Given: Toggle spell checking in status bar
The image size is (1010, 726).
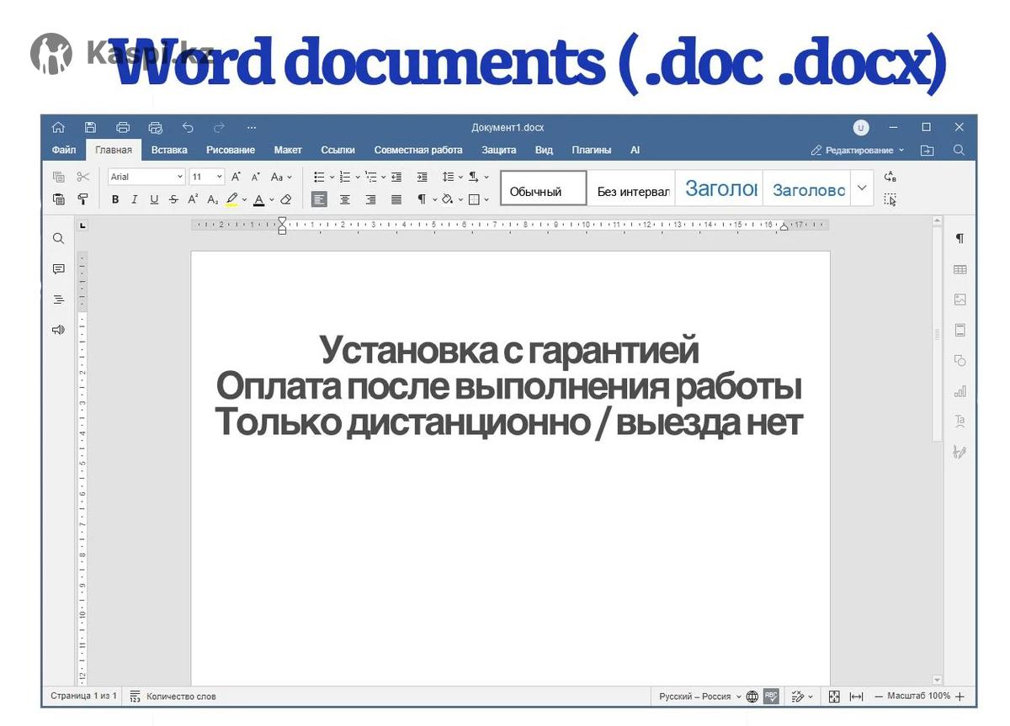Looking at the screenshot, I should (x=771, y=697).
